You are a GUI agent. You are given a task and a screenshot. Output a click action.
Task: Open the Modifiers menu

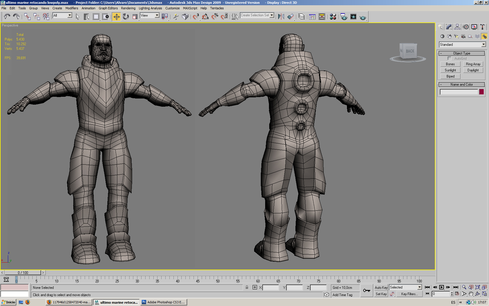tap(72, 8)
